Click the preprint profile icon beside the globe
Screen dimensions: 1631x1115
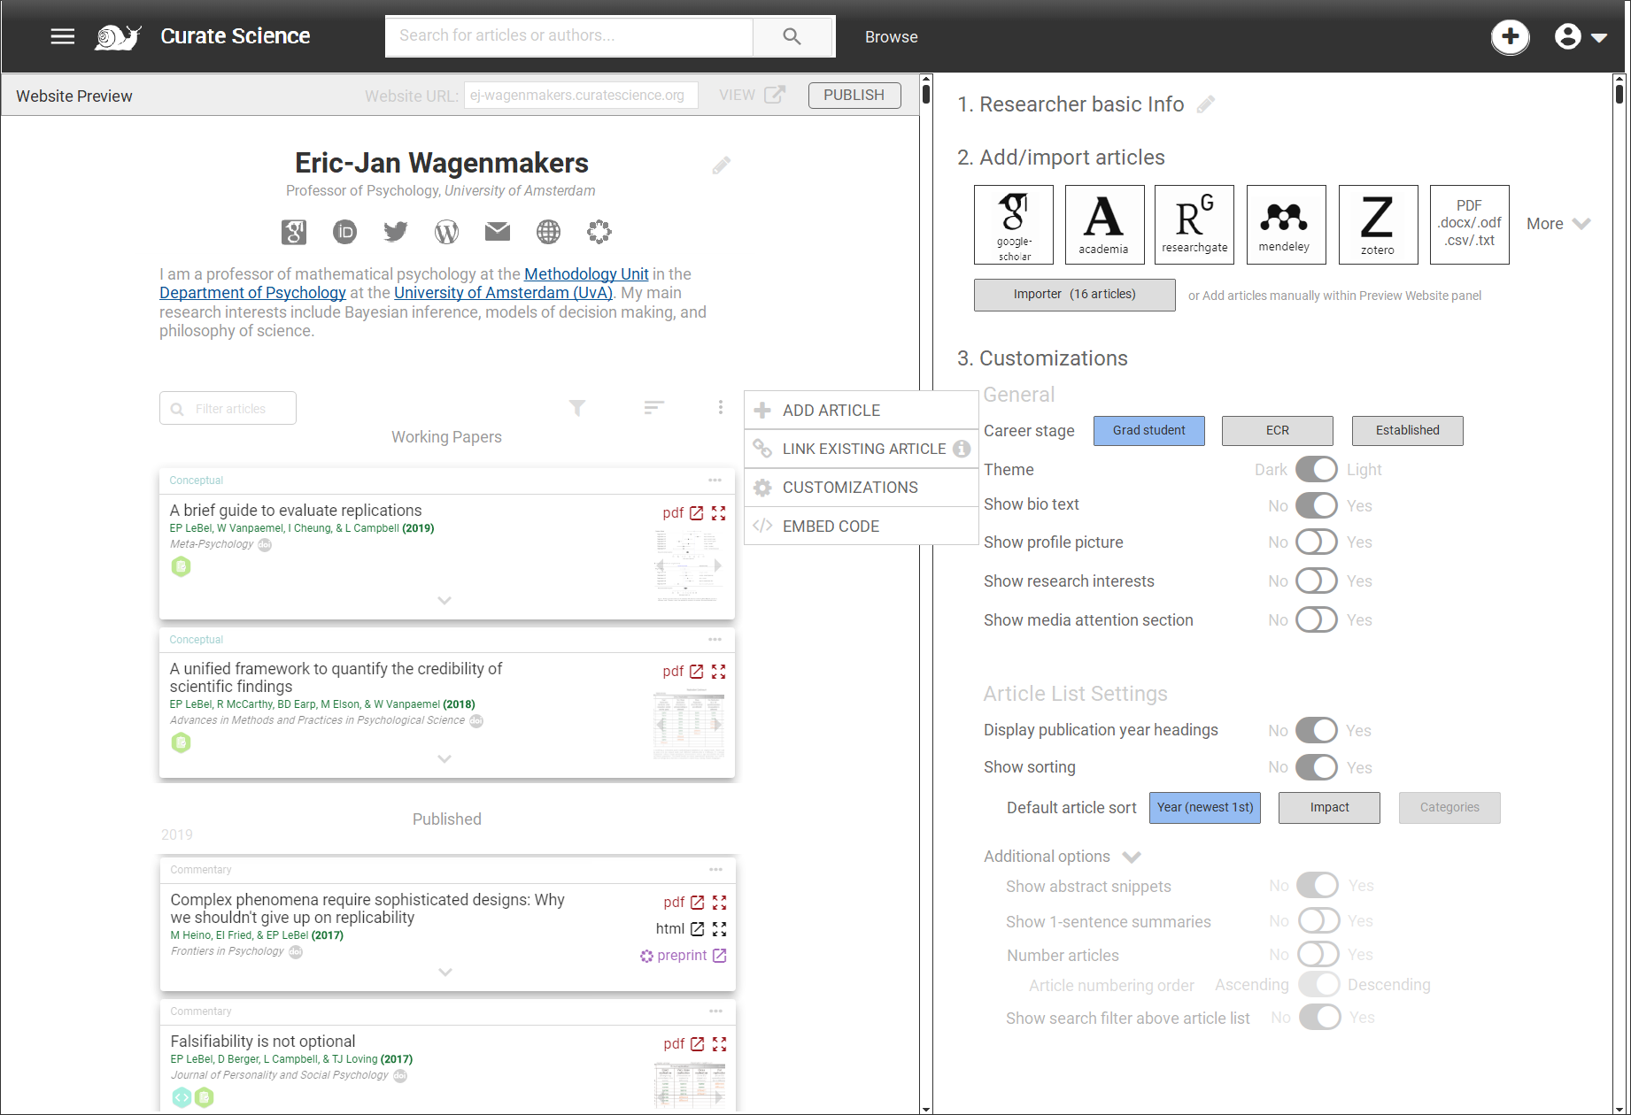point(599,232)
